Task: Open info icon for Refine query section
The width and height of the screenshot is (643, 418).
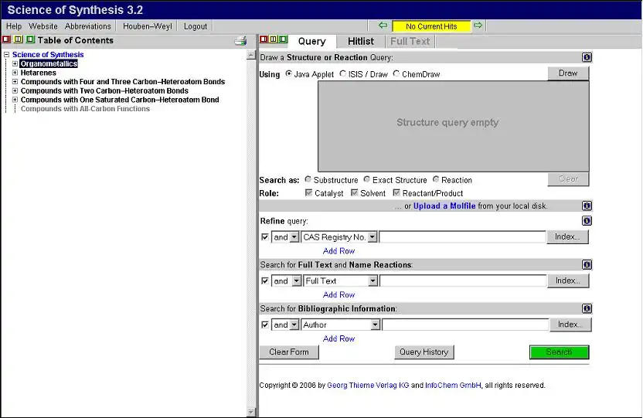Action: [x=587, y=221]
